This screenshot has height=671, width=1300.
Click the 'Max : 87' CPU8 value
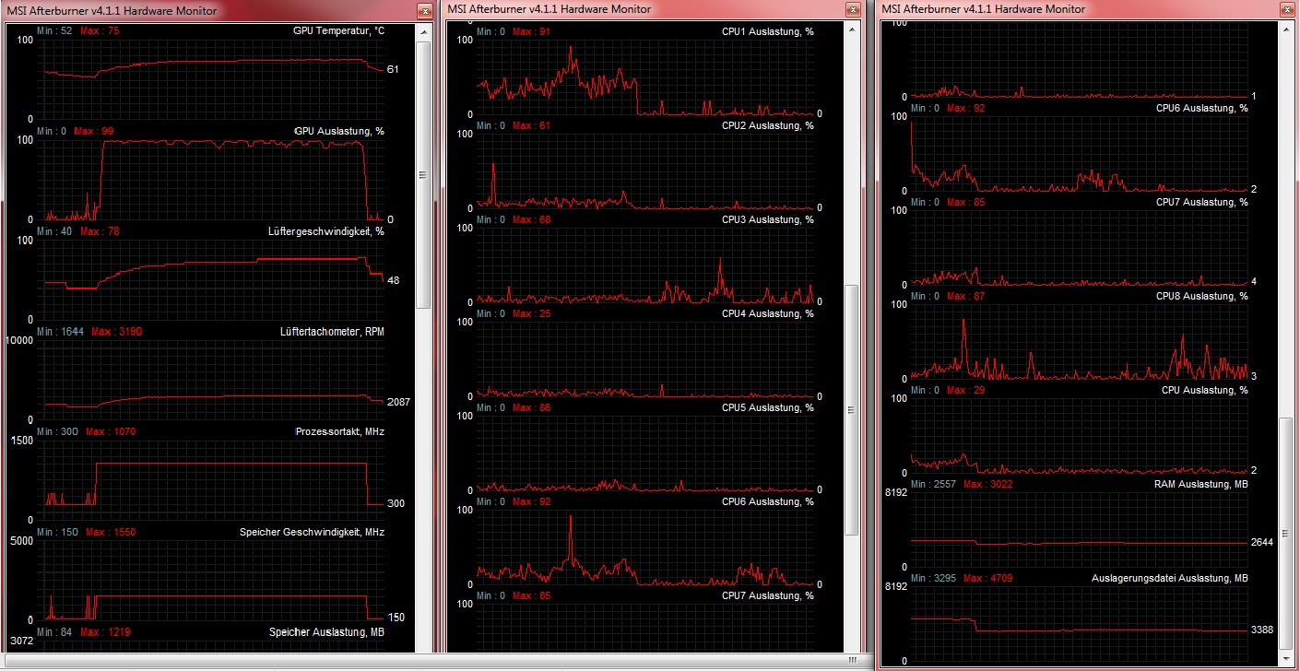click(966, 297)
